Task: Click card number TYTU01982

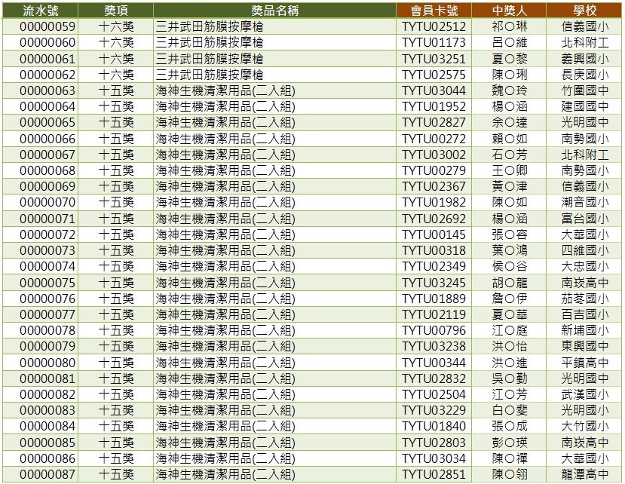Action: tap(434, 203)
